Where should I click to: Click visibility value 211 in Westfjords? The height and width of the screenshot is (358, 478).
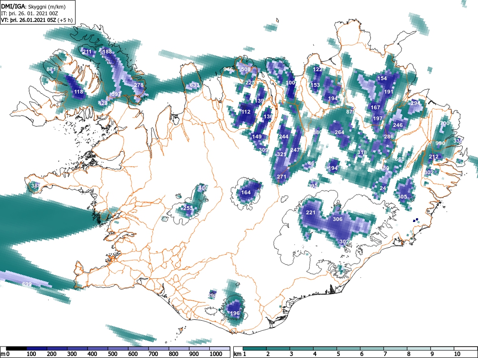point(87,52)
